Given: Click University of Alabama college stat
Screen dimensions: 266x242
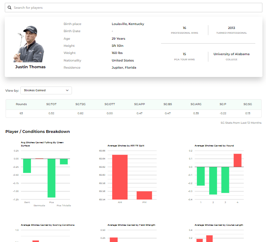Looking at the screenshot, I should (x=231, y=56).
